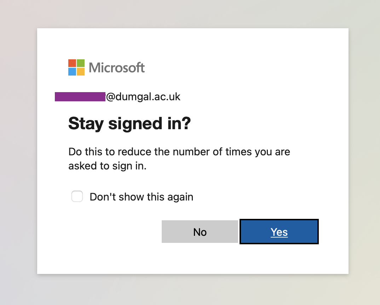Tick the "Don't show this again" checkbox

tap(77, 196)
